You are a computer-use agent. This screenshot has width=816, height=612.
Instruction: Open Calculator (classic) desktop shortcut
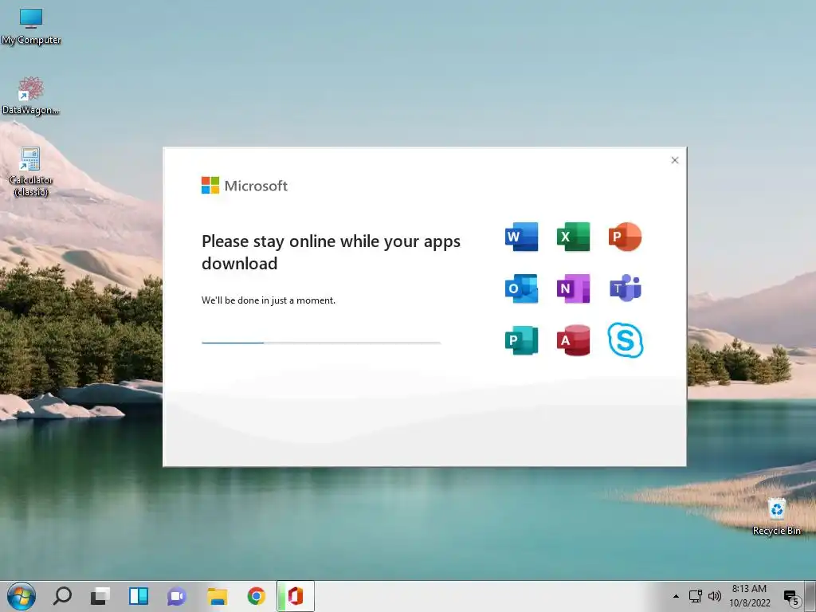tap(31, 172)
